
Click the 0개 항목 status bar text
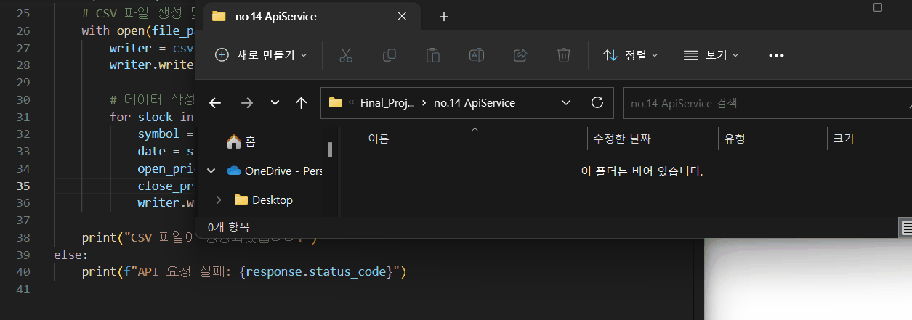[x=228, y=227]
